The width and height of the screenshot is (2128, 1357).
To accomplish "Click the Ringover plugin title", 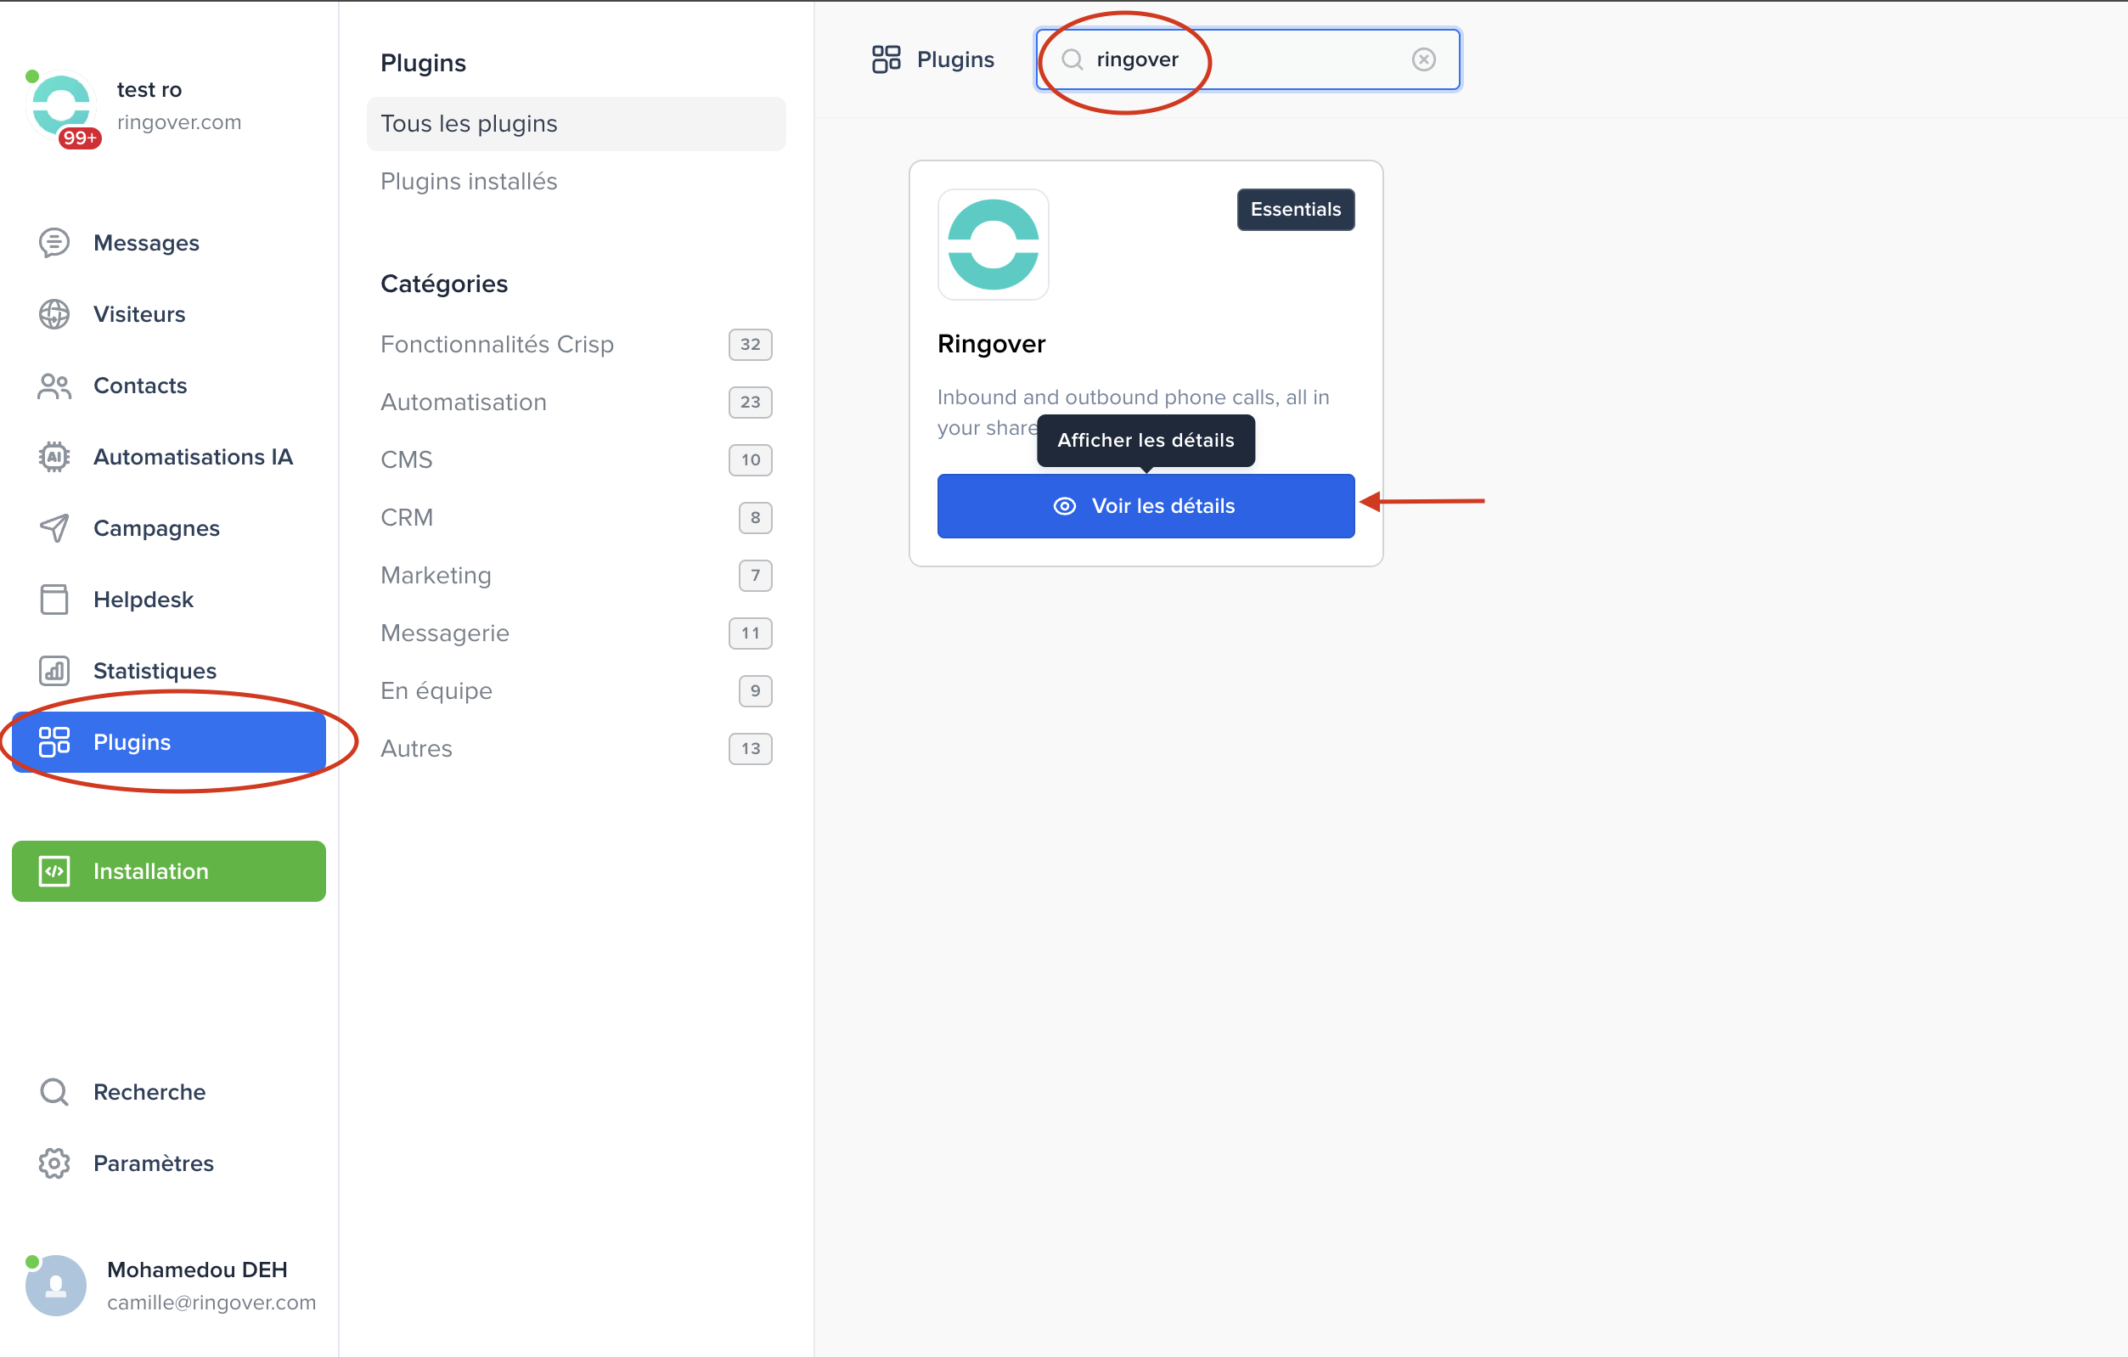I will click(x=991, y=344).
